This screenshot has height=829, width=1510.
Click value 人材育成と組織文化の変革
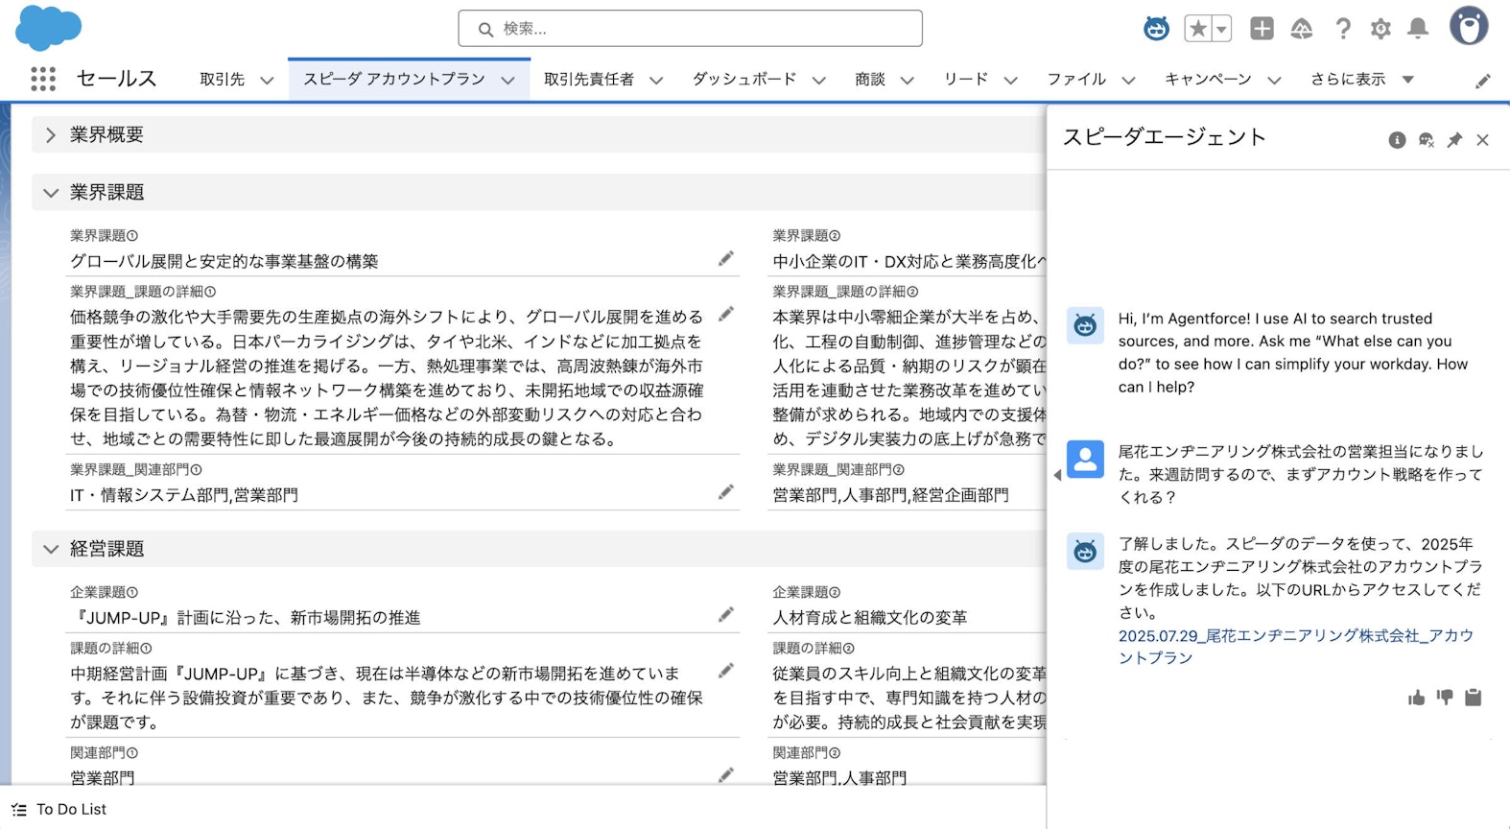point(870,618)
